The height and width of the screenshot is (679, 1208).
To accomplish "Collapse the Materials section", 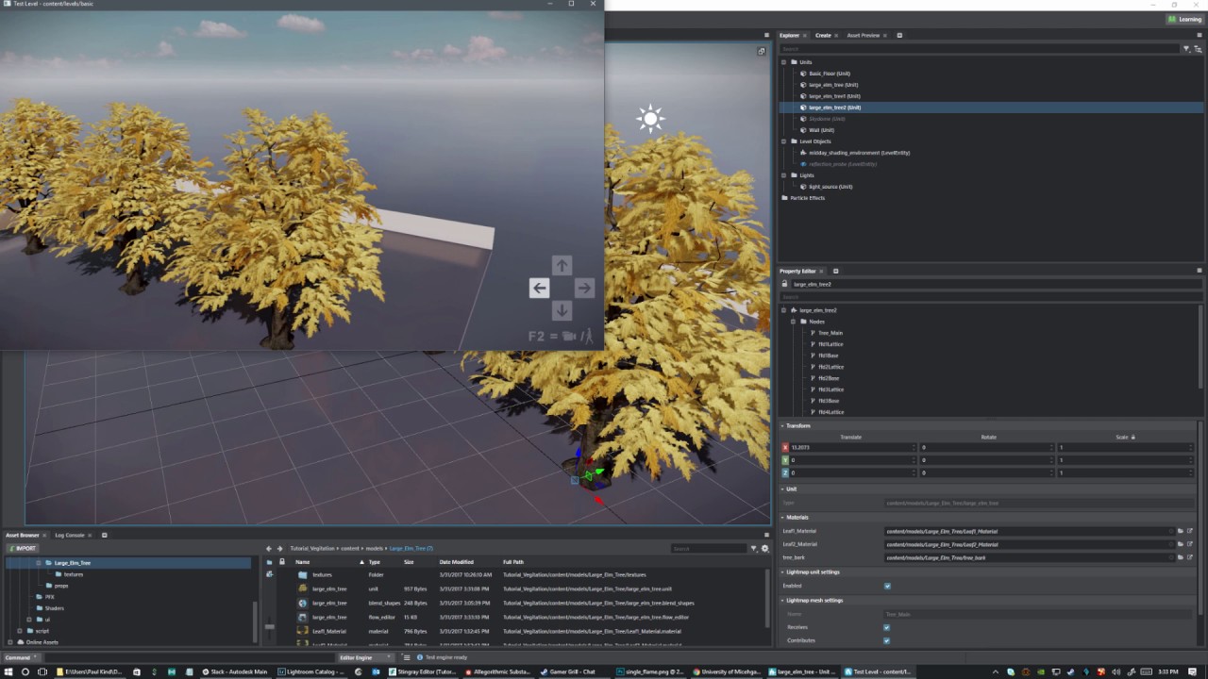I will coord(782,517).
